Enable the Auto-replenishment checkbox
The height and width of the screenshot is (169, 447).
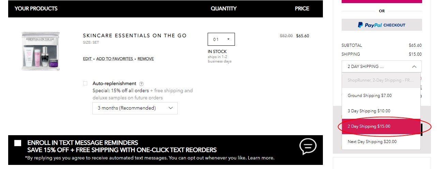click(x=85, y=83)
